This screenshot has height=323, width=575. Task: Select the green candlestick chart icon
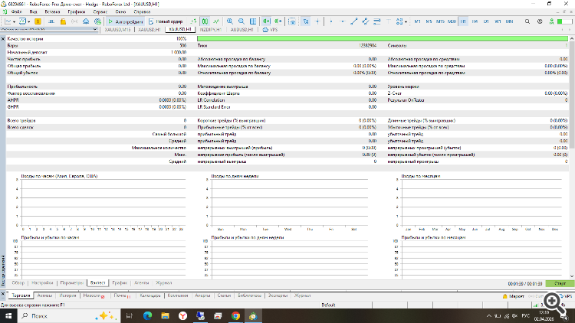coord(205,21)
